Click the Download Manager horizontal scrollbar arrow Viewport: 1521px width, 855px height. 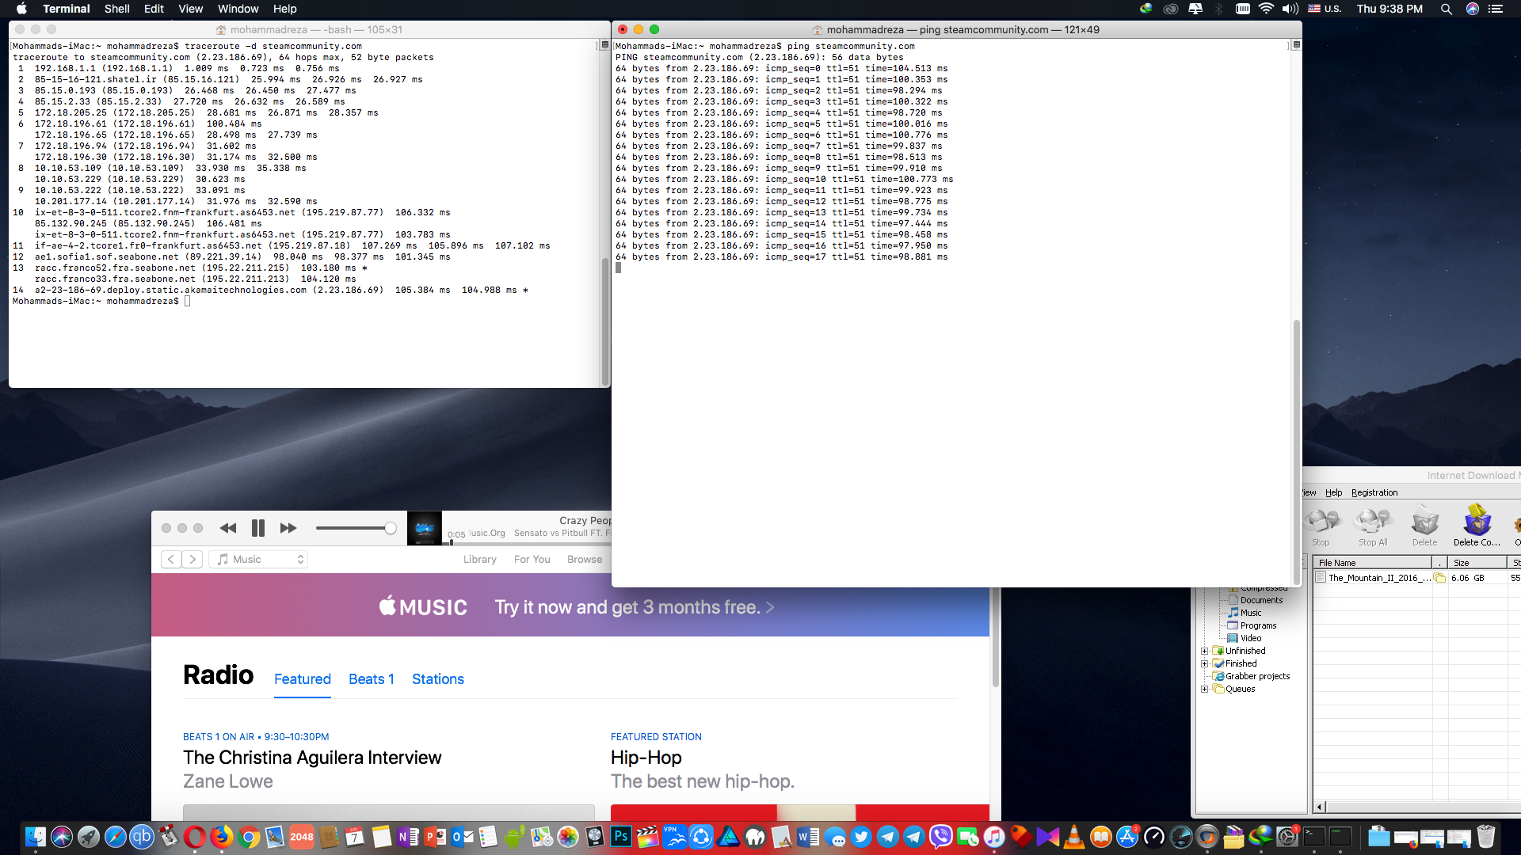[x=1320, y=807]
